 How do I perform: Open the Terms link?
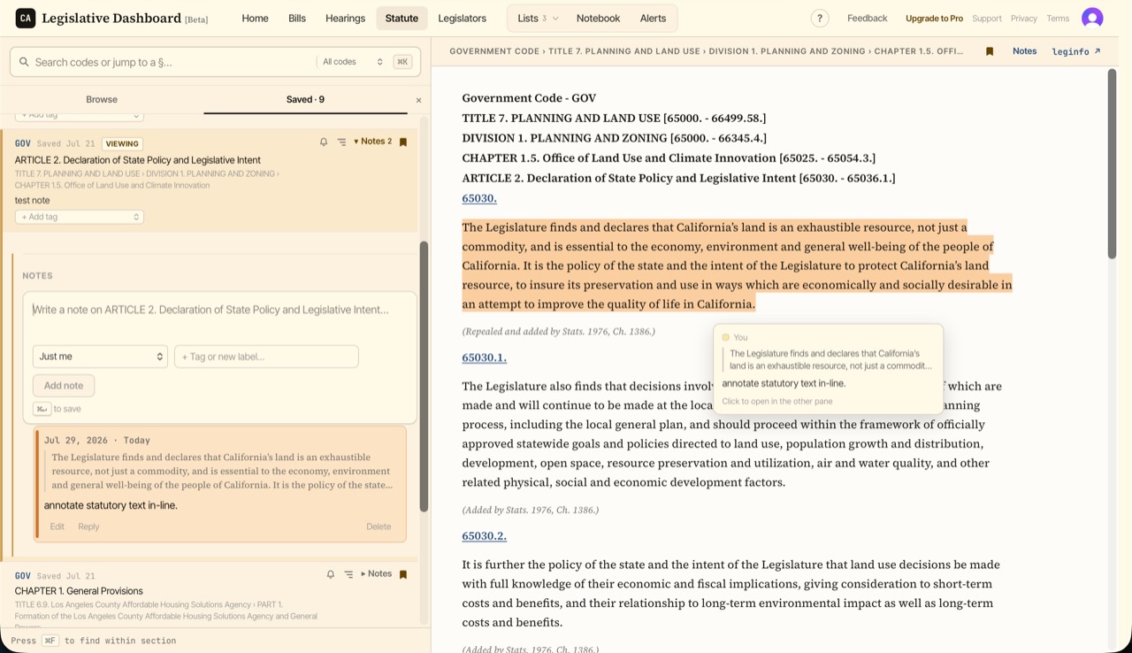pyautogui.click(x=1058, y=18)
